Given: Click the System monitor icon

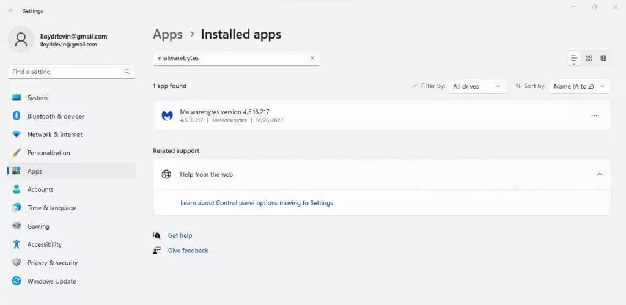Looking at the screenshot, I should 17,98.
